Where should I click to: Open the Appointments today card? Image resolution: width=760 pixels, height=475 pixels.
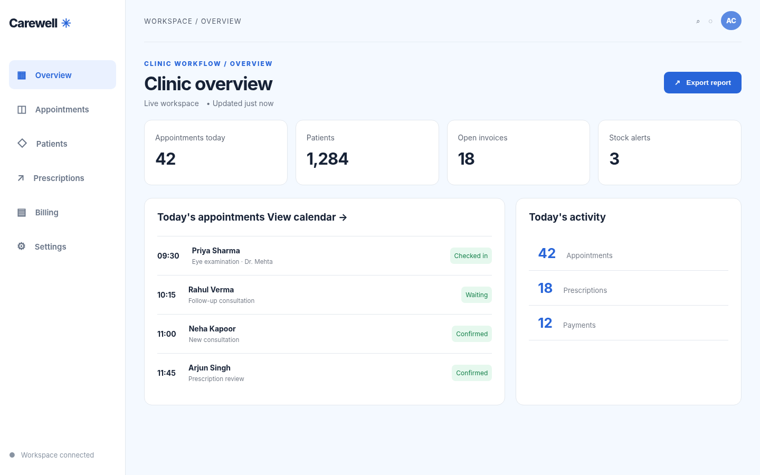(x=216, y=153)
